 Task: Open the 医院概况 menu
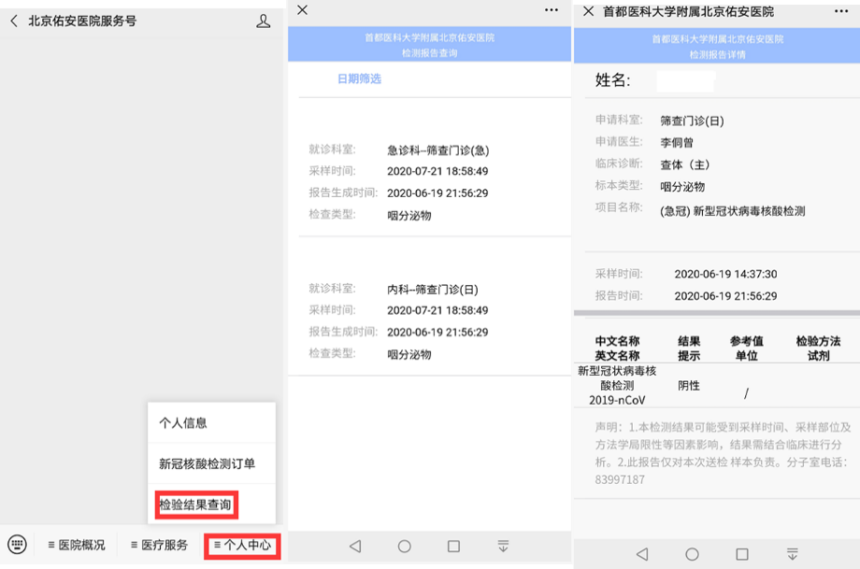77,545
